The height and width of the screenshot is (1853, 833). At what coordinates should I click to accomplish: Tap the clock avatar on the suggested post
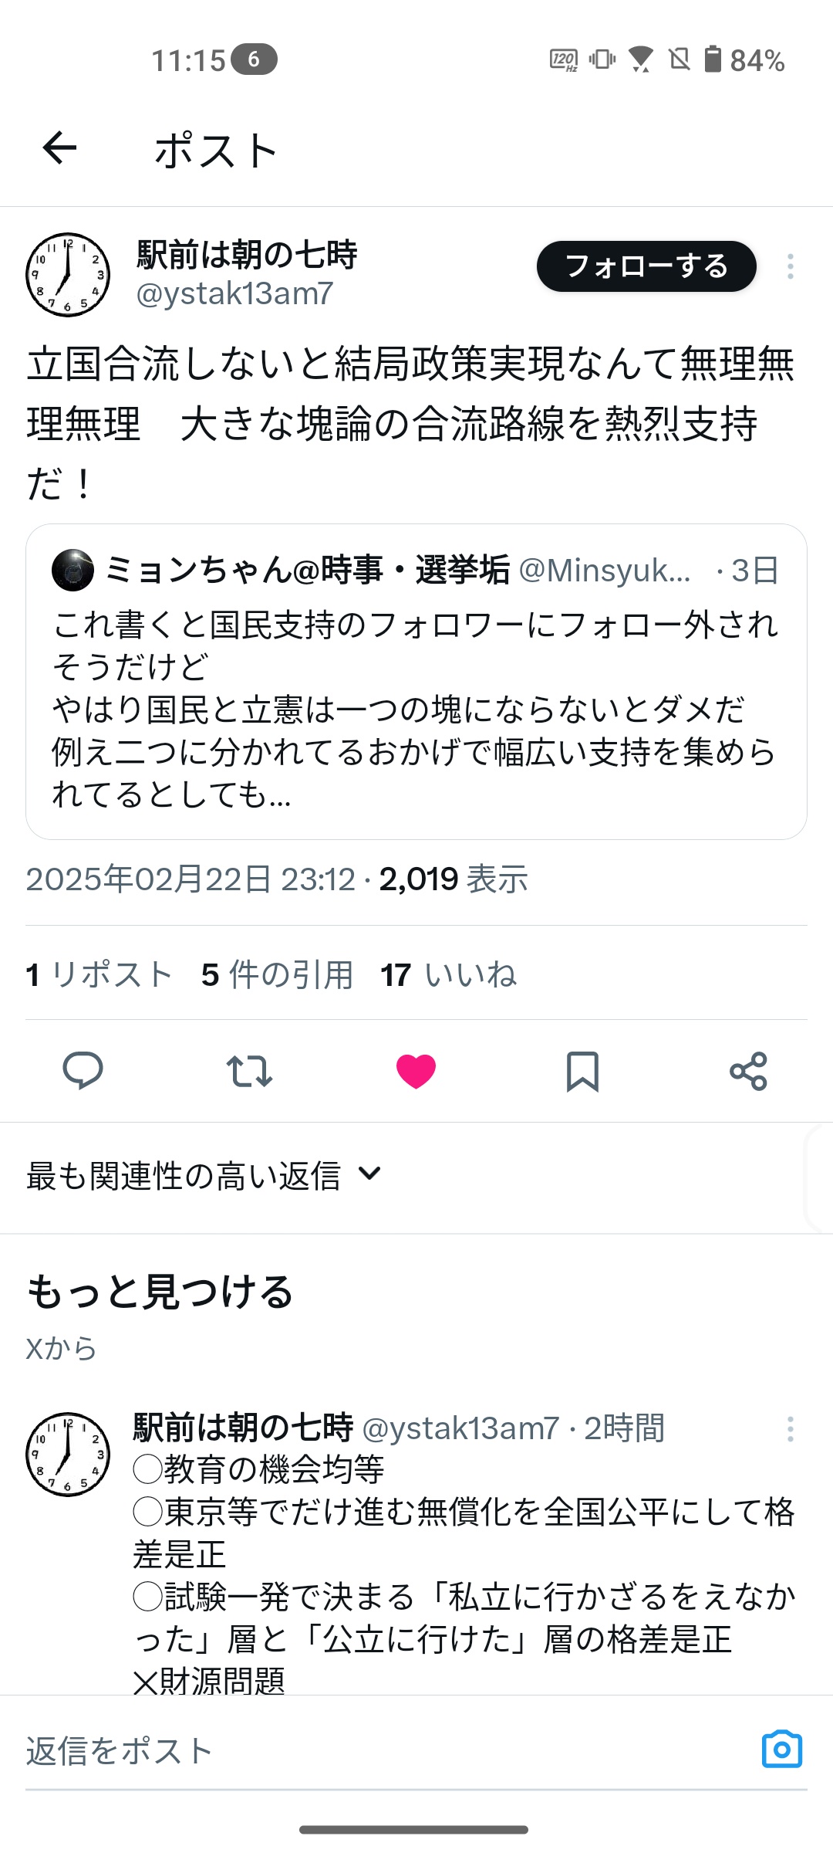point(68,1455)
